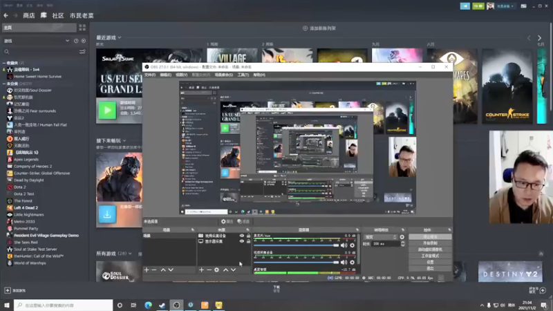Expand 最近游戏 recent games shelf dropdown
The image size is (553, 311).
120,37
